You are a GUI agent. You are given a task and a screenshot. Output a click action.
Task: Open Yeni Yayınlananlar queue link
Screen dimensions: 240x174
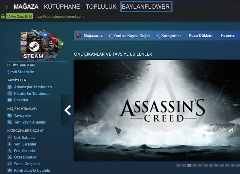(x=30, y=122)
